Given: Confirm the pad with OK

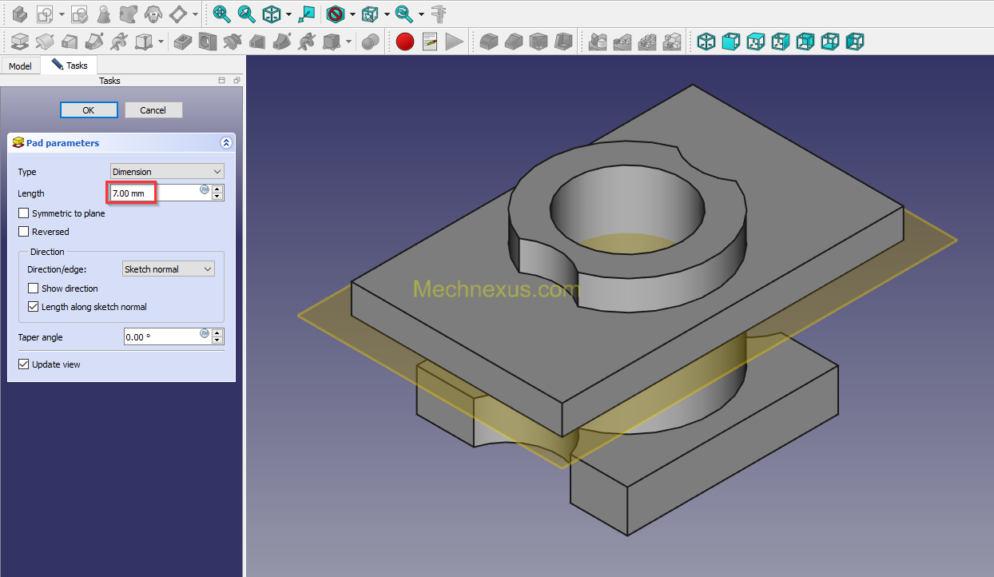Looking at the screenshot, I should pos(89,110).
